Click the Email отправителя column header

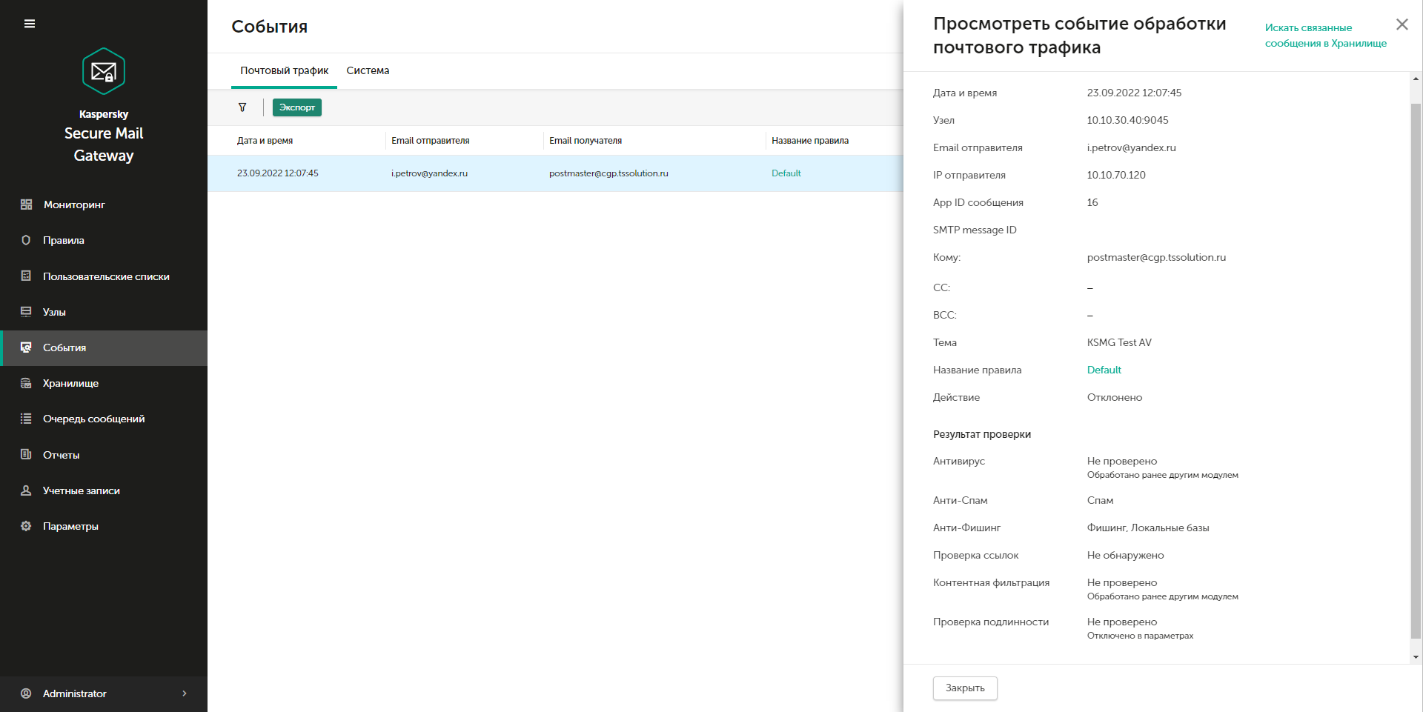(430, 141)
